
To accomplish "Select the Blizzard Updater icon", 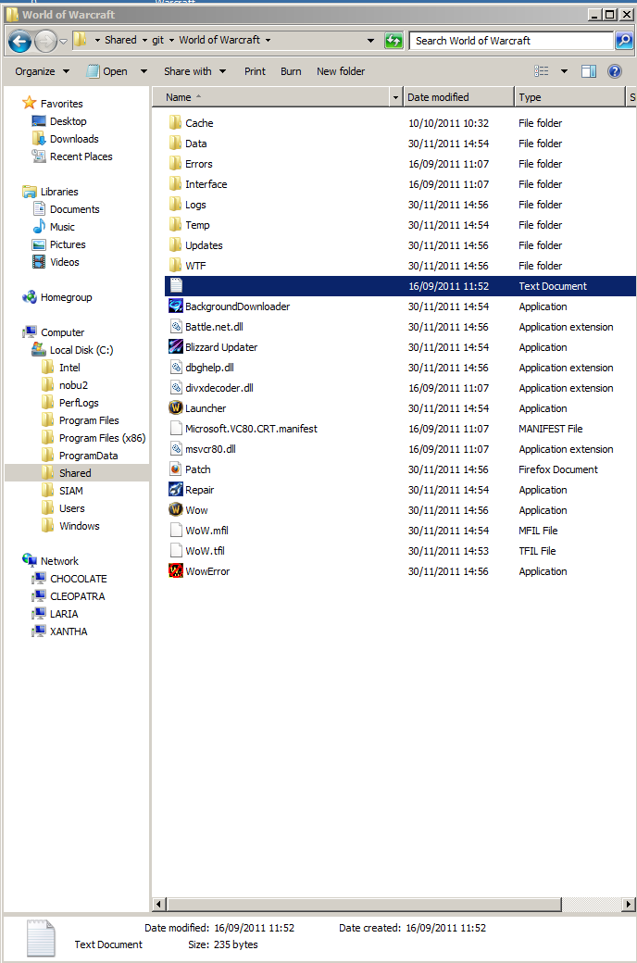I will 176,346.
